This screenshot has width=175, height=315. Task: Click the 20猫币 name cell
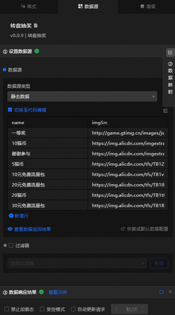coord(48,195)
